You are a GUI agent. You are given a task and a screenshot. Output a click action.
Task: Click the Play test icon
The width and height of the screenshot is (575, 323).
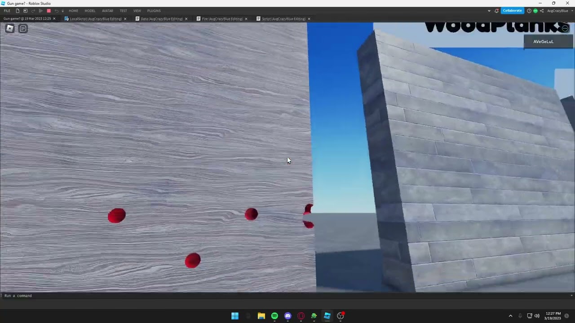coord(41,11)
